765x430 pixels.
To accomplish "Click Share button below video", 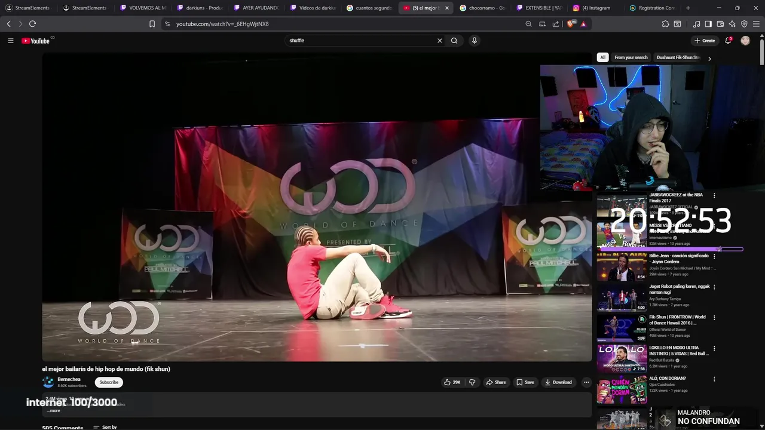I will [x=496, y=382].
